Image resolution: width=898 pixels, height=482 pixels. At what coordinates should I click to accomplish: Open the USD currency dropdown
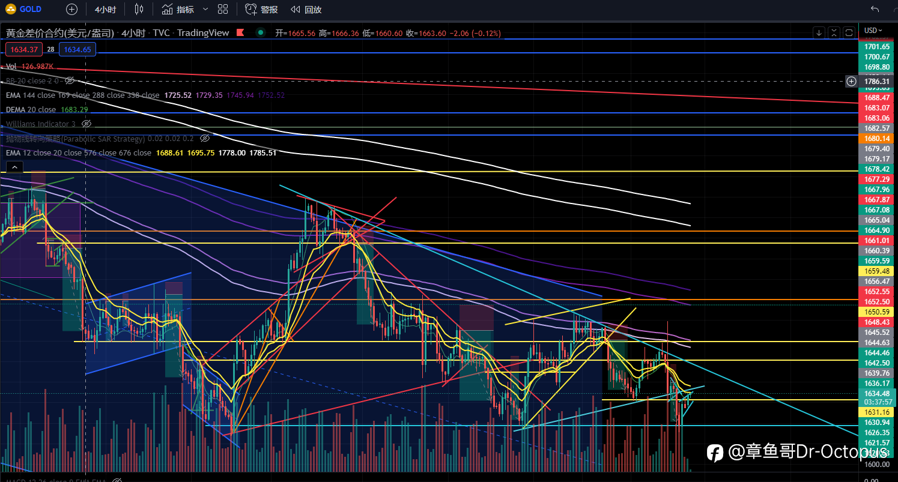(873, 31)
